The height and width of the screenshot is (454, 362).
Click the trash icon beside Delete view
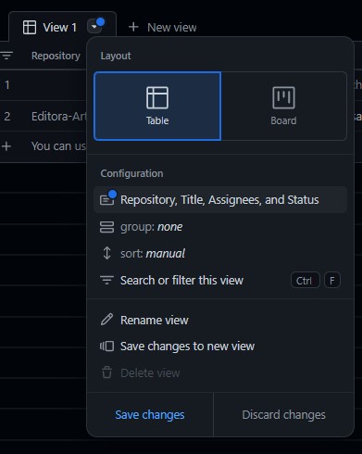[106, 372]
